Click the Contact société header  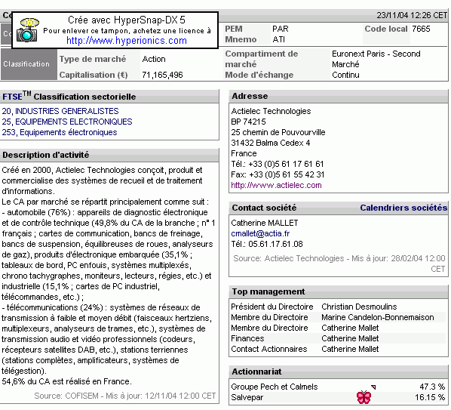point(264,208)
